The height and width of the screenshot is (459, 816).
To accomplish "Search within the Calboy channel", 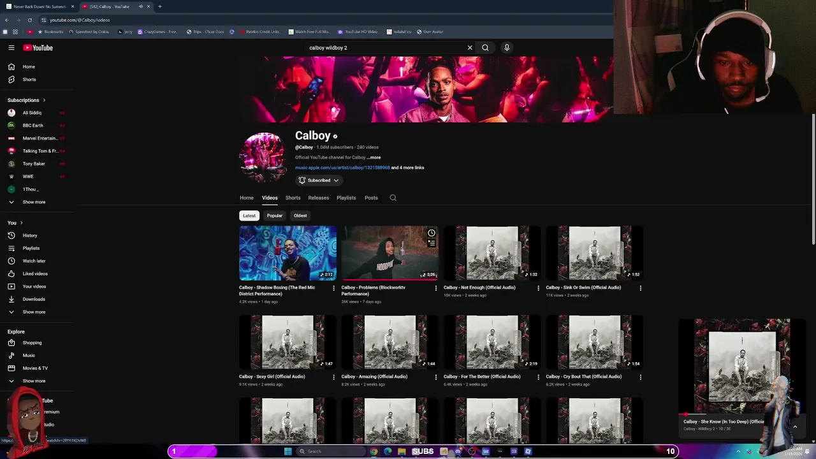I will [x=393, y=198].
